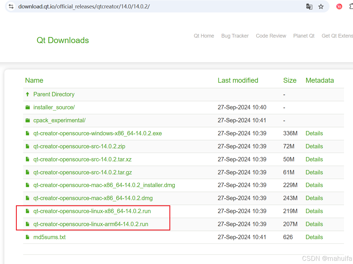Viewport: 353px width, 264px height.
Task: Bookmark this page with the star icon
Action: 321,7
